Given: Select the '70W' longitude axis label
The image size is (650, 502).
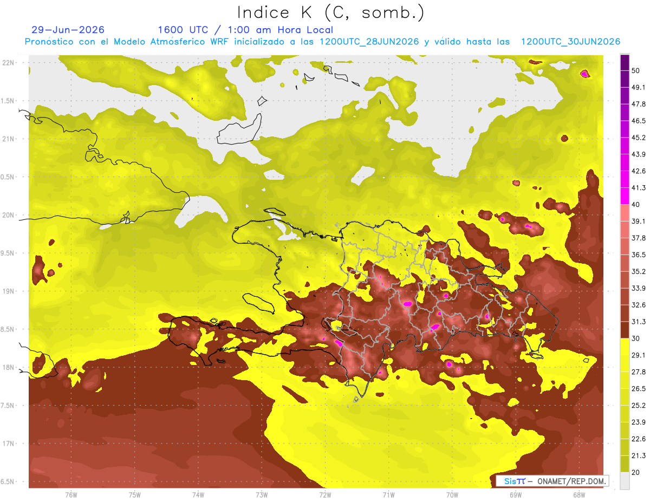Looking at the screenshot, I should 452,494.
